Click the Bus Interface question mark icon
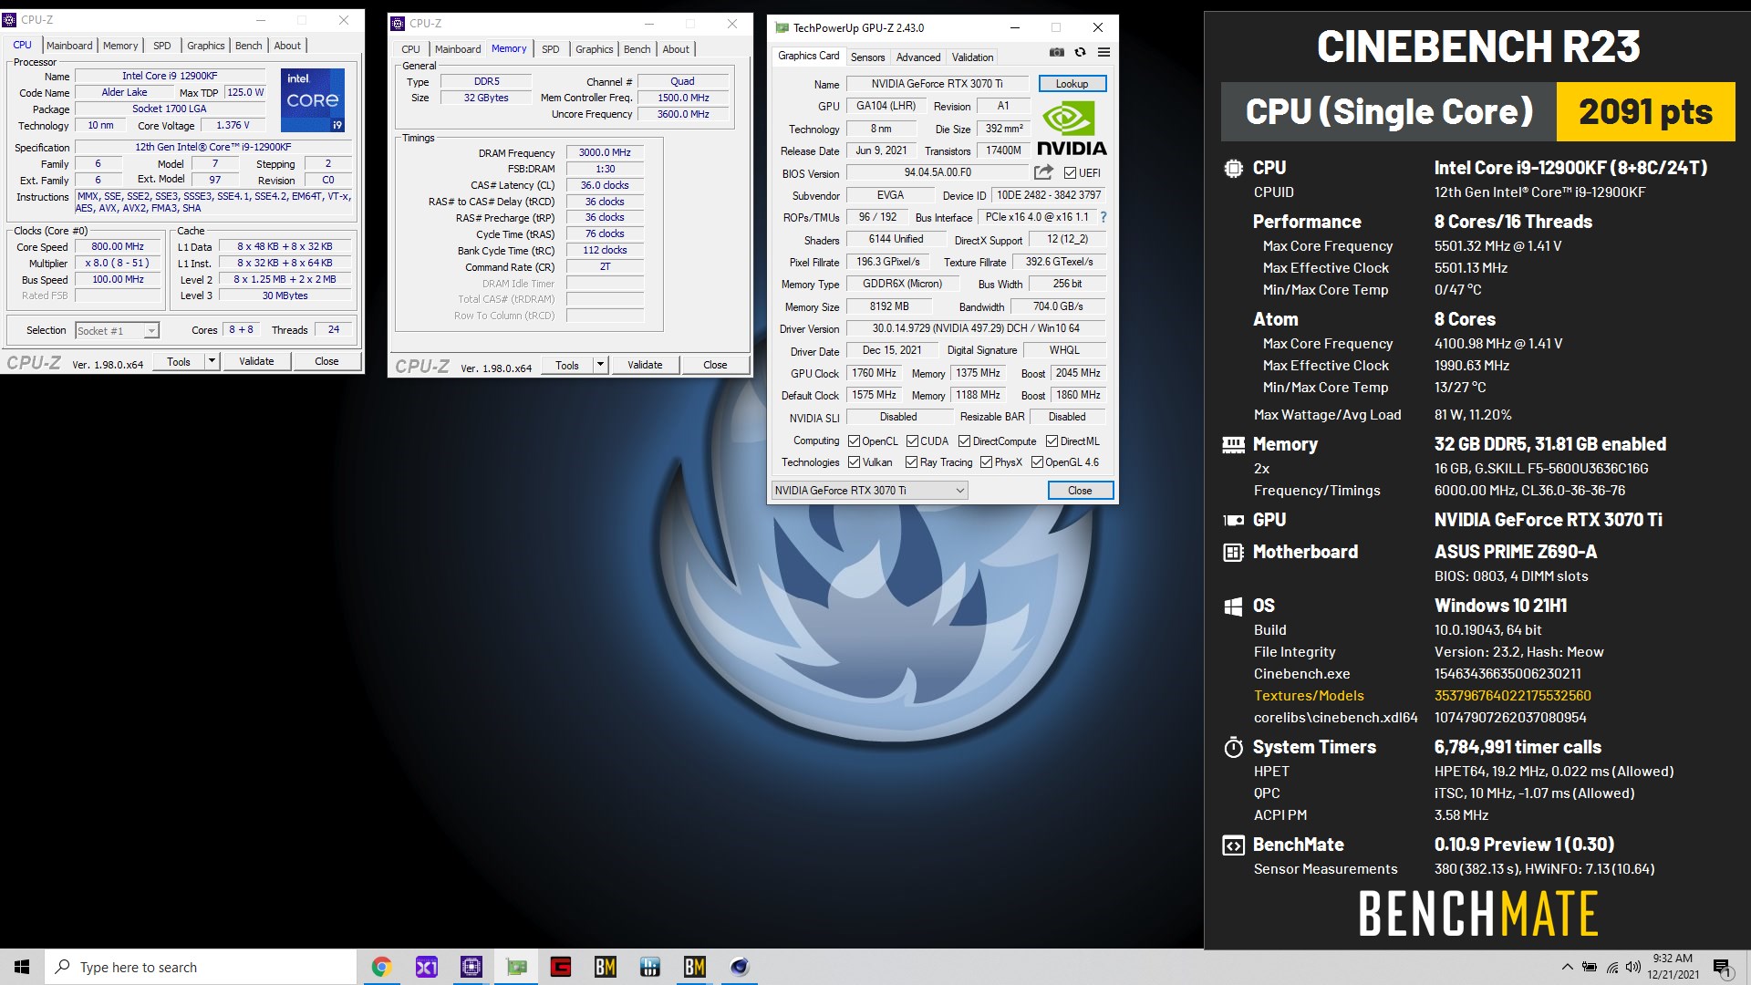 coord(1103,217)
